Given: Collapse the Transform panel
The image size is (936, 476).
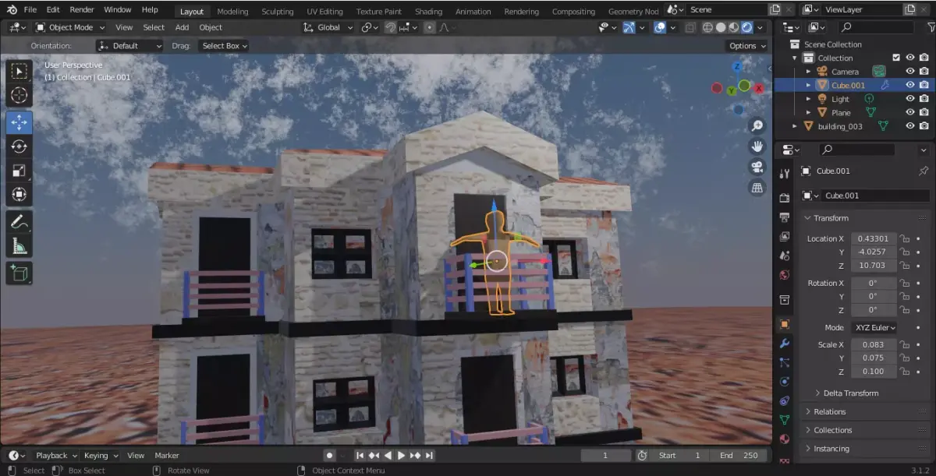Looking at the screenshot, I should point(830,218).
